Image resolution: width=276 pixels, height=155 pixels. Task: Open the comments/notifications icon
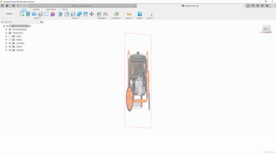(x=253, y=6)
